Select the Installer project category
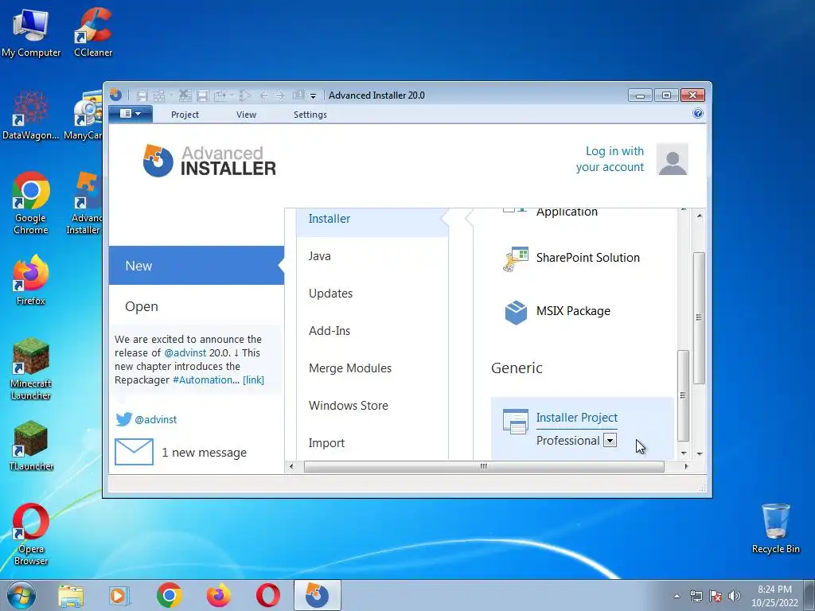 tap(372, 219)
